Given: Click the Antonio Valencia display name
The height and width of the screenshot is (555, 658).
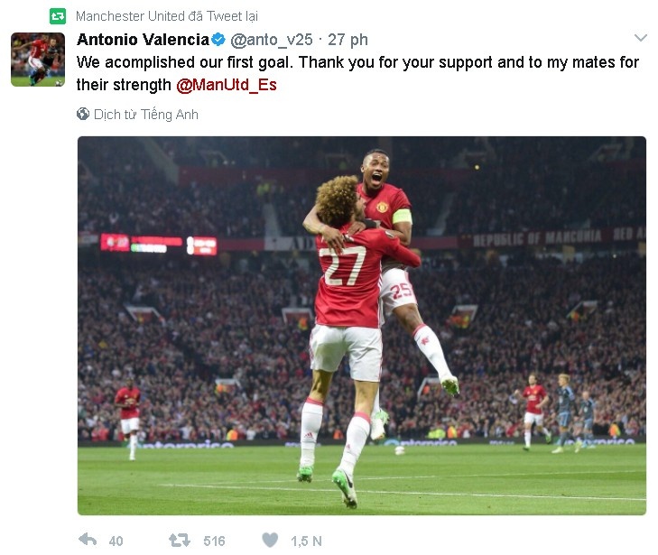Looking at the screenshot, I should pos(144,40).
